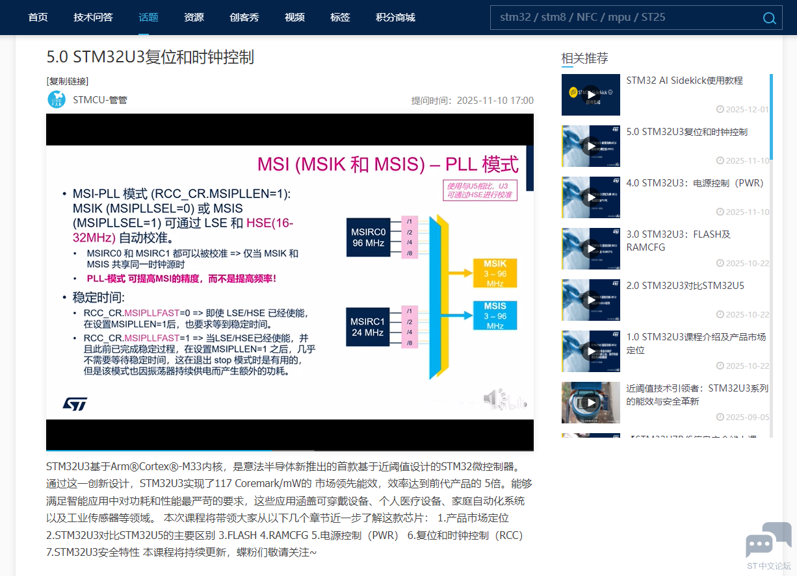
Task: Click the 相关推荐 heading
Action: (x=585, y=58)
